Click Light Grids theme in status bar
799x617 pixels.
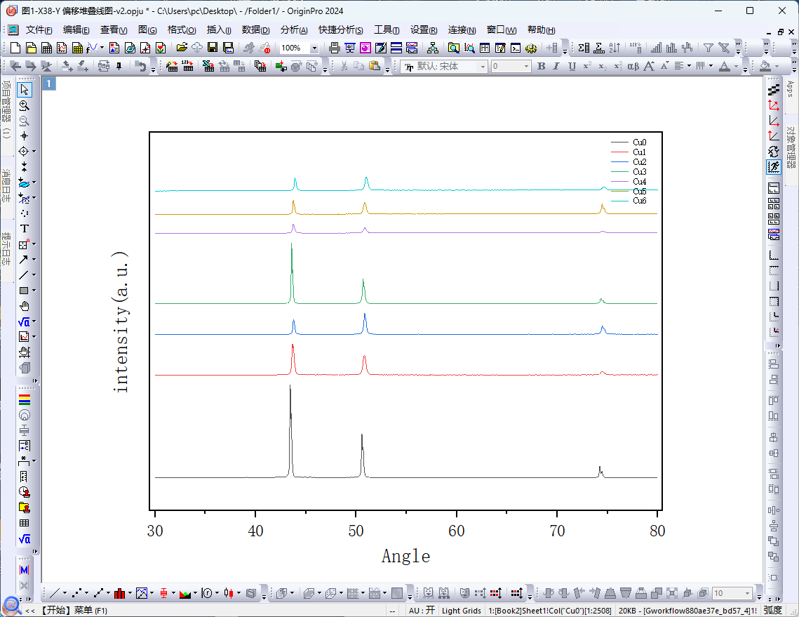(461, 611)
